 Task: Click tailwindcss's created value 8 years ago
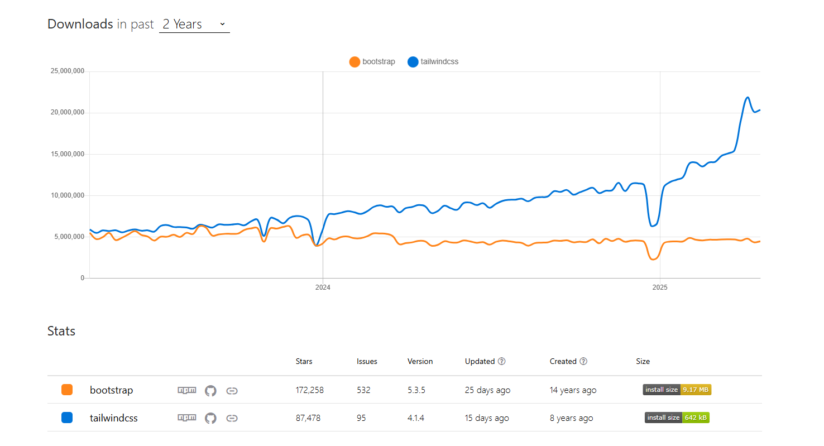572,418
